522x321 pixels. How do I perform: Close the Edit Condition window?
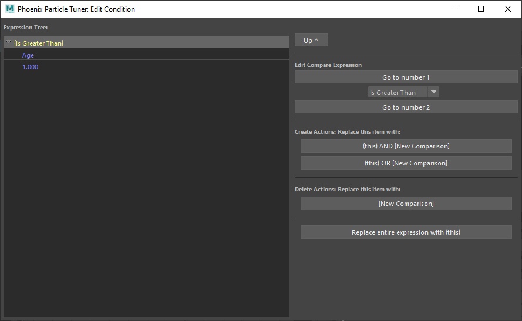[x=508, y=9]
